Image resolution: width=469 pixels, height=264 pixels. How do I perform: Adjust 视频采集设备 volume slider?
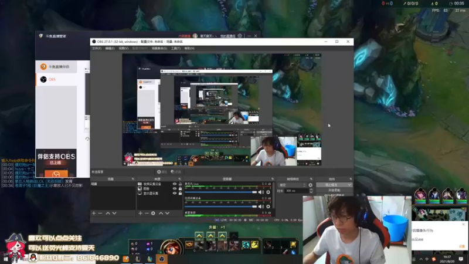coord(221,207)
